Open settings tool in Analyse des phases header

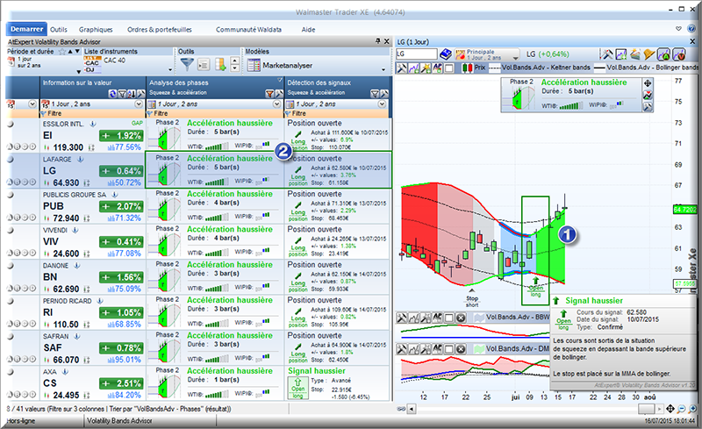pyautogui.click(x=279, y=93)
